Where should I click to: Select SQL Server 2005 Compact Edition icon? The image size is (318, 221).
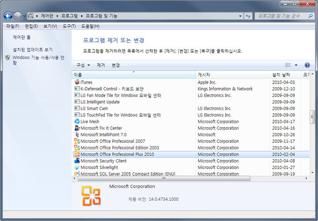[x=77, y=174]
